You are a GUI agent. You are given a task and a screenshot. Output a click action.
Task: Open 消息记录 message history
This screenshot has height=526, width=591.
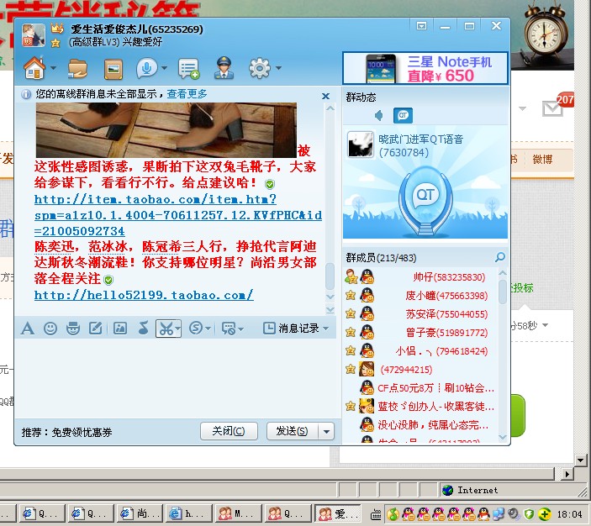click(291, 329)
